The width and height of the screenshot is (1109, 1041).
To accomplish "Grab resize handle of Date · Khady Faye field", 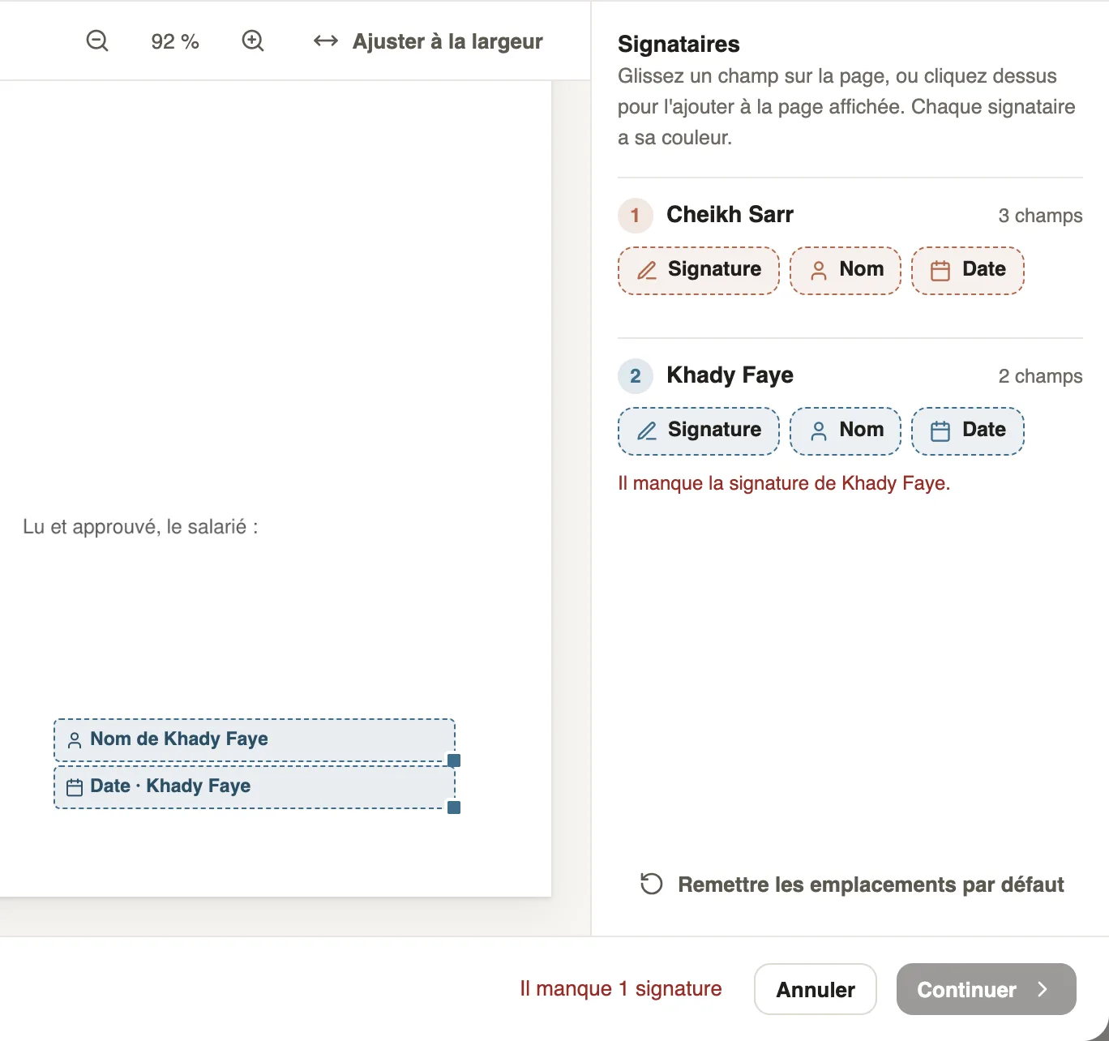I will (454, 808).
